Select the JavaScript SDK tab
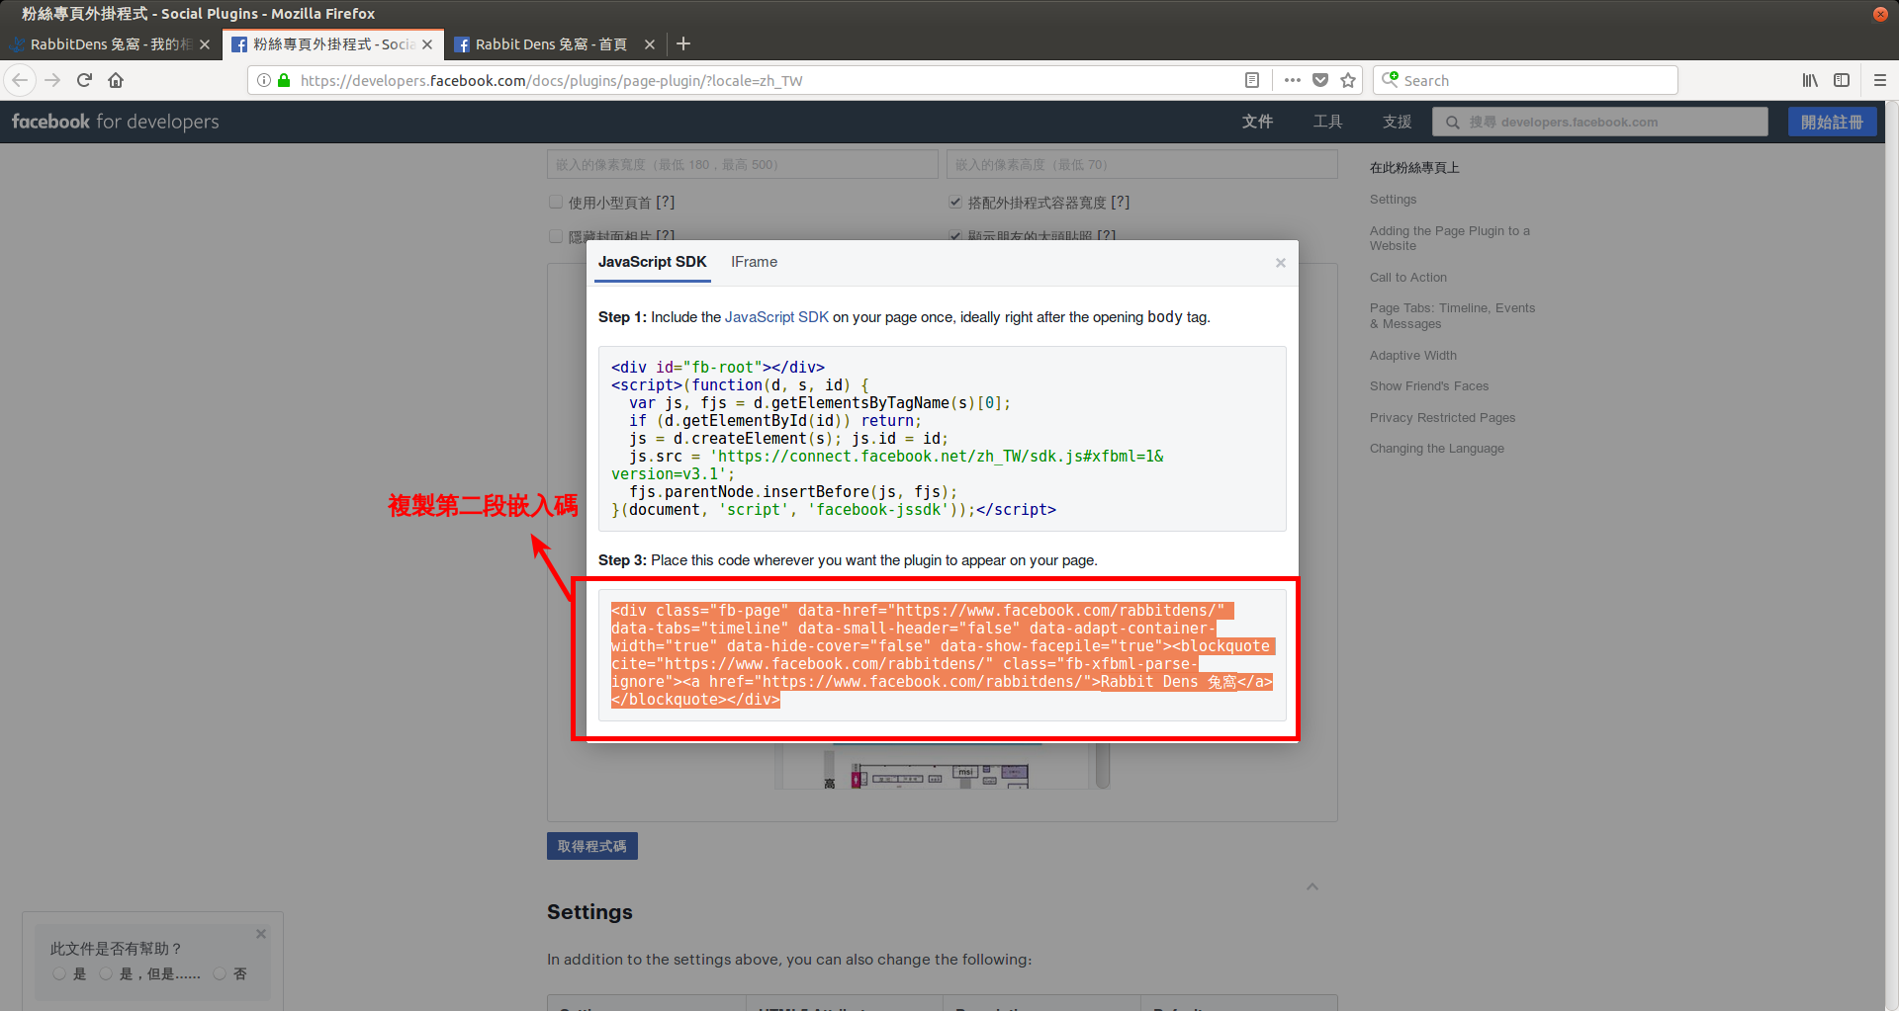The height and width of the screenshot is (1011, 1899). pyautogui.click(x=652, y=262)
